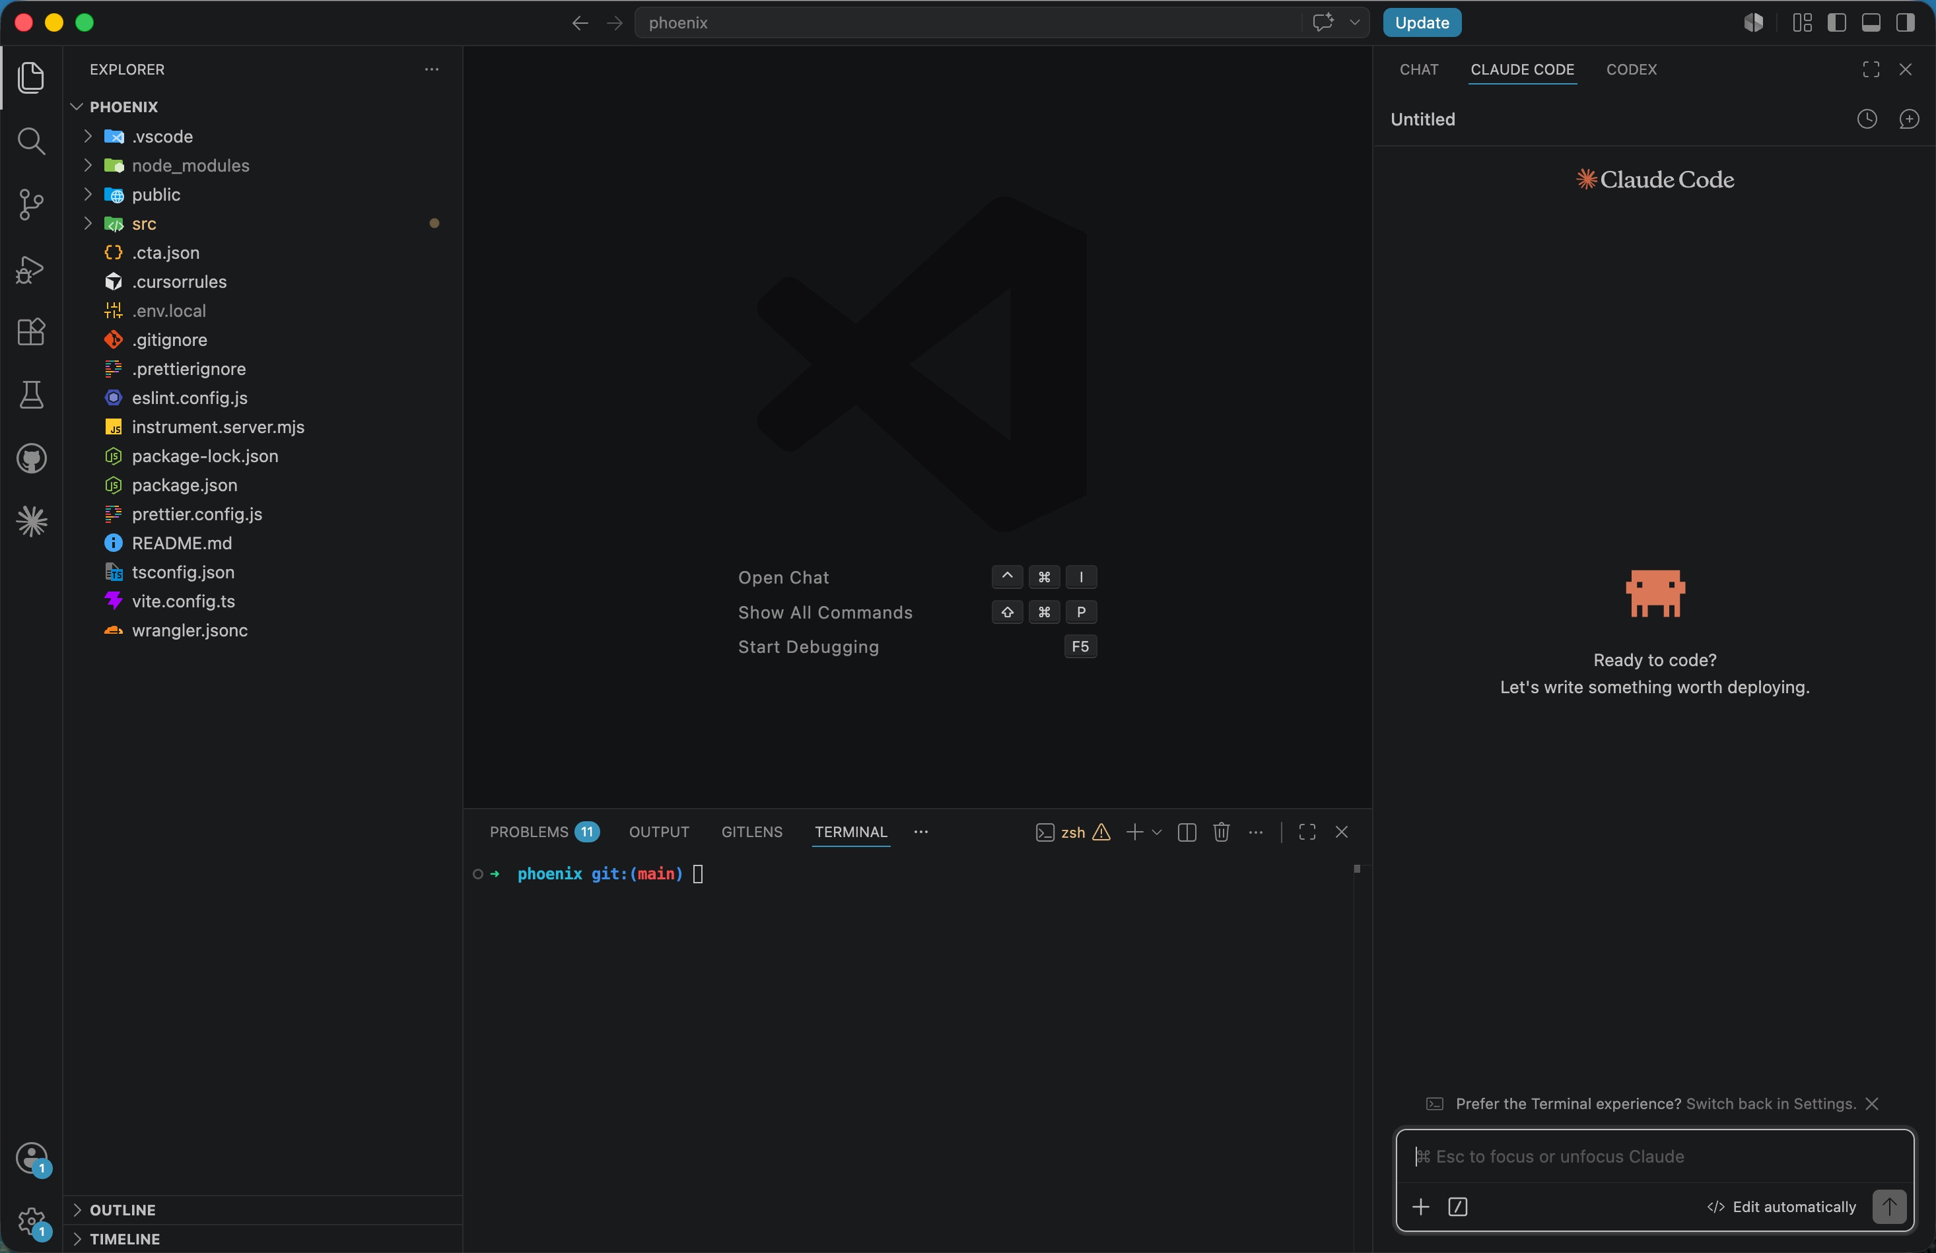Open the Source Control view
Image resolution: width=1936 pixels, height=1253 pixels.
point(31,204)
